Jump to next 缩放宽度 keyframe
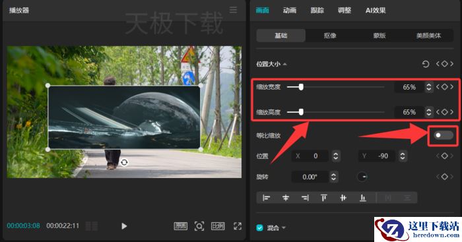Image resolution: width=462 pixels, height=242 pixels. click(451, 87)
